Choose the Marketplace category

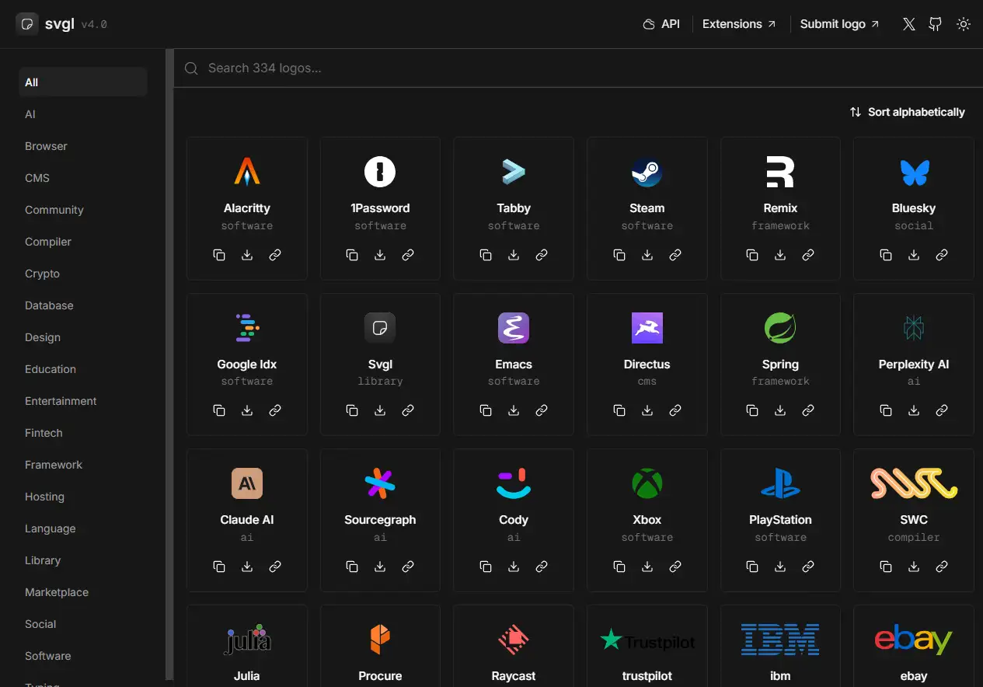(83, 592)
